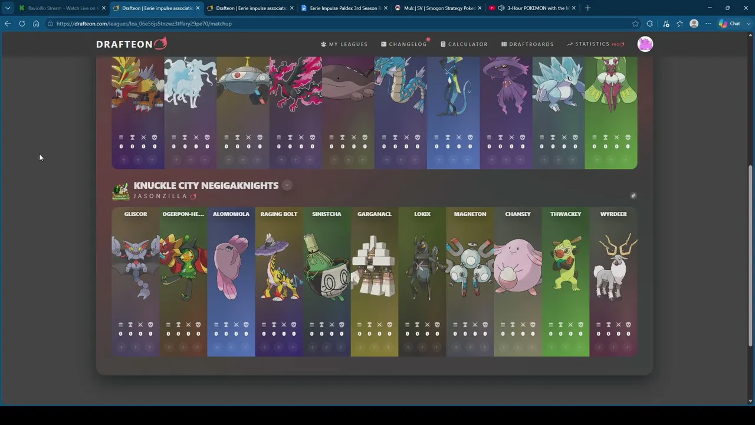Select the Ogerpon-He... card artwork
This screenshot has height=425, width=755.
(183, 269)
